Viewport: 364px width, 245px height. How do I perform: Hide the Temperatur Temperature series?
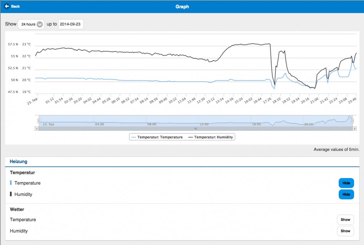click(346, 183)
